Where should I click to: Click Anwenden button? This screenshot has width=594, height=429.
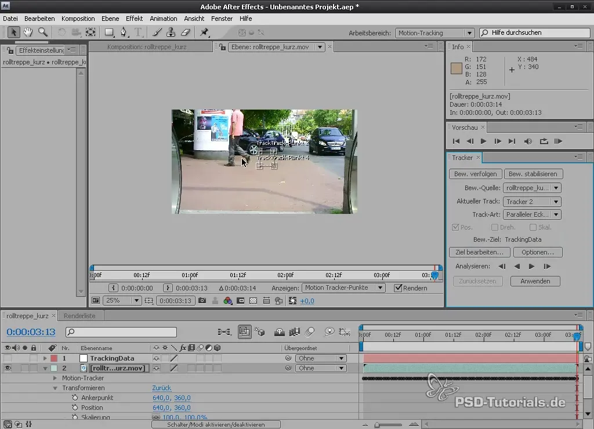click(x=535, y=281)
